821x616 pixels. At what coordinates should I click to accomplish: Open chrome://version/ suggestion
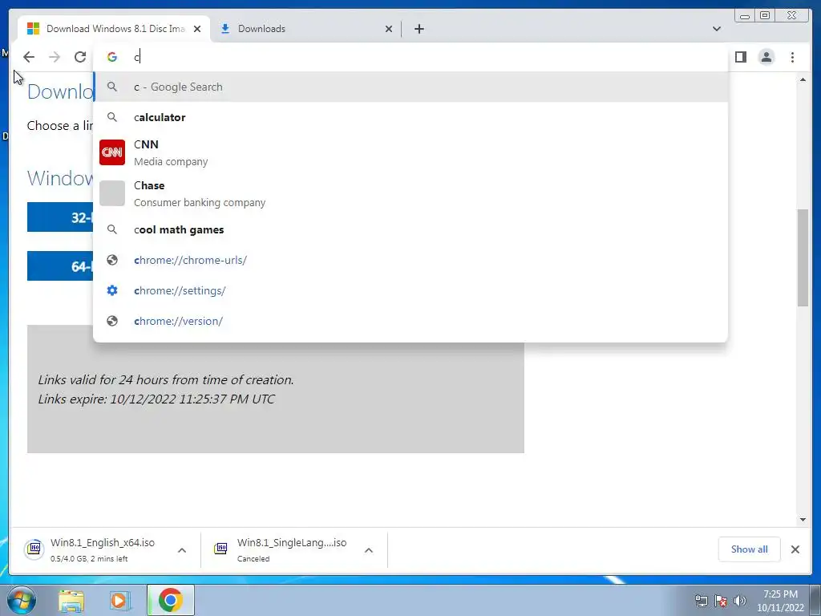click(410, 321)
